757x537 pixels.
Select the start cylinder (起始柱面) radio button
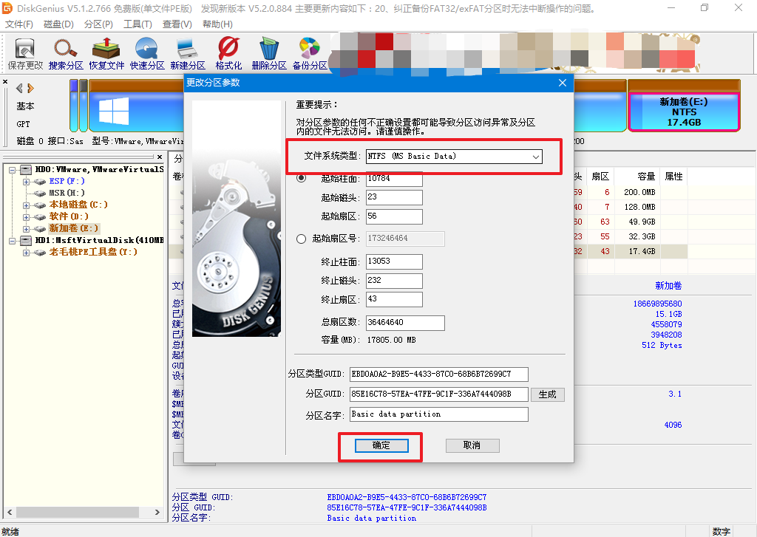point(302,177)
